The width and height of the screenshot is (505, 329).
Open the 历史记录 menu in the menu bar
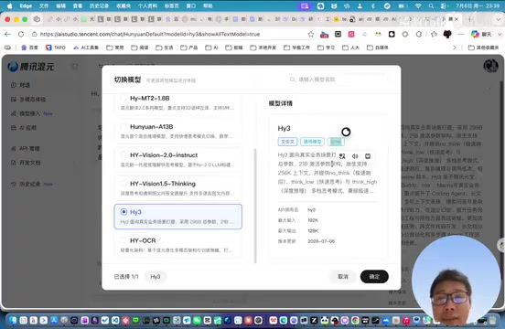coord(99,5)
